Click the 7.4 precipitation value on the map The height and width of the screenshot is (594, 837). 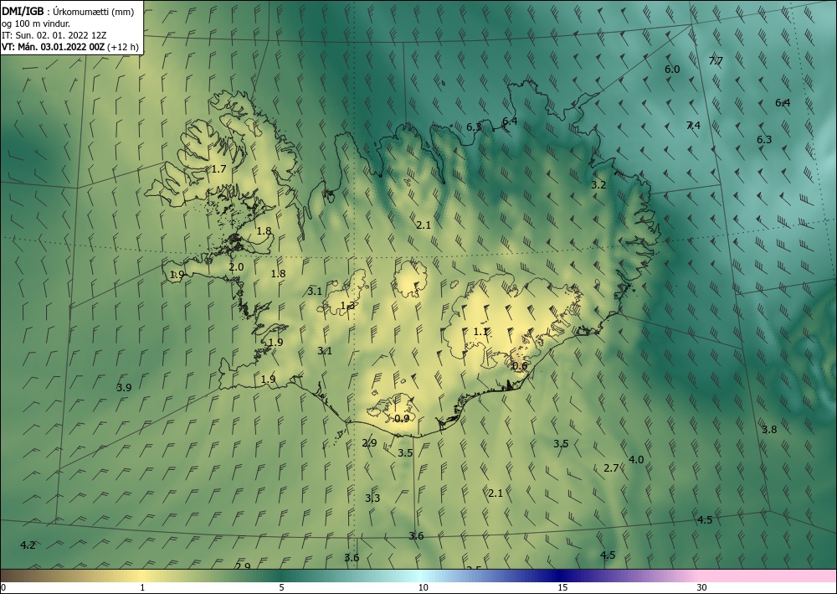pyautogui.click(x=693, y=126)
